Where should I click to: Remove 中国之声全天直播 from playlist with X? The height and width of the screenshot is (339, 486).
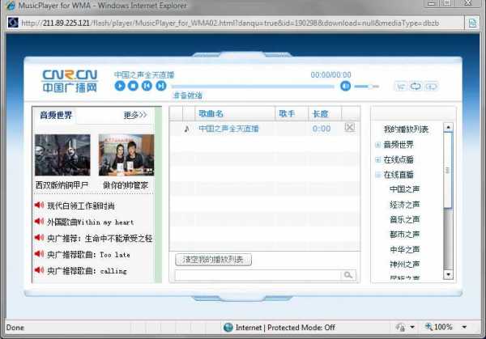350,127
